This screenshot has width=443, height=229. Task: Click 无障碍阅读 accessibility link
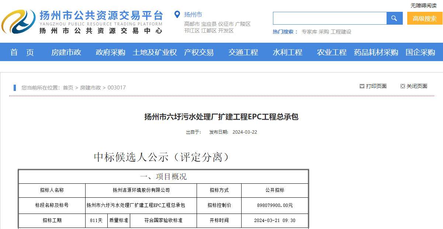point(423,6)
